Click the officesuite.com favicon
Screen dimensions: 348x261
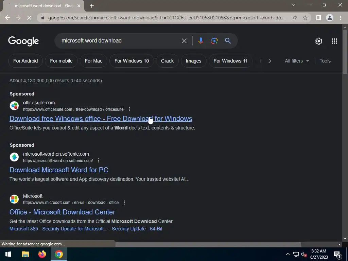14,106
